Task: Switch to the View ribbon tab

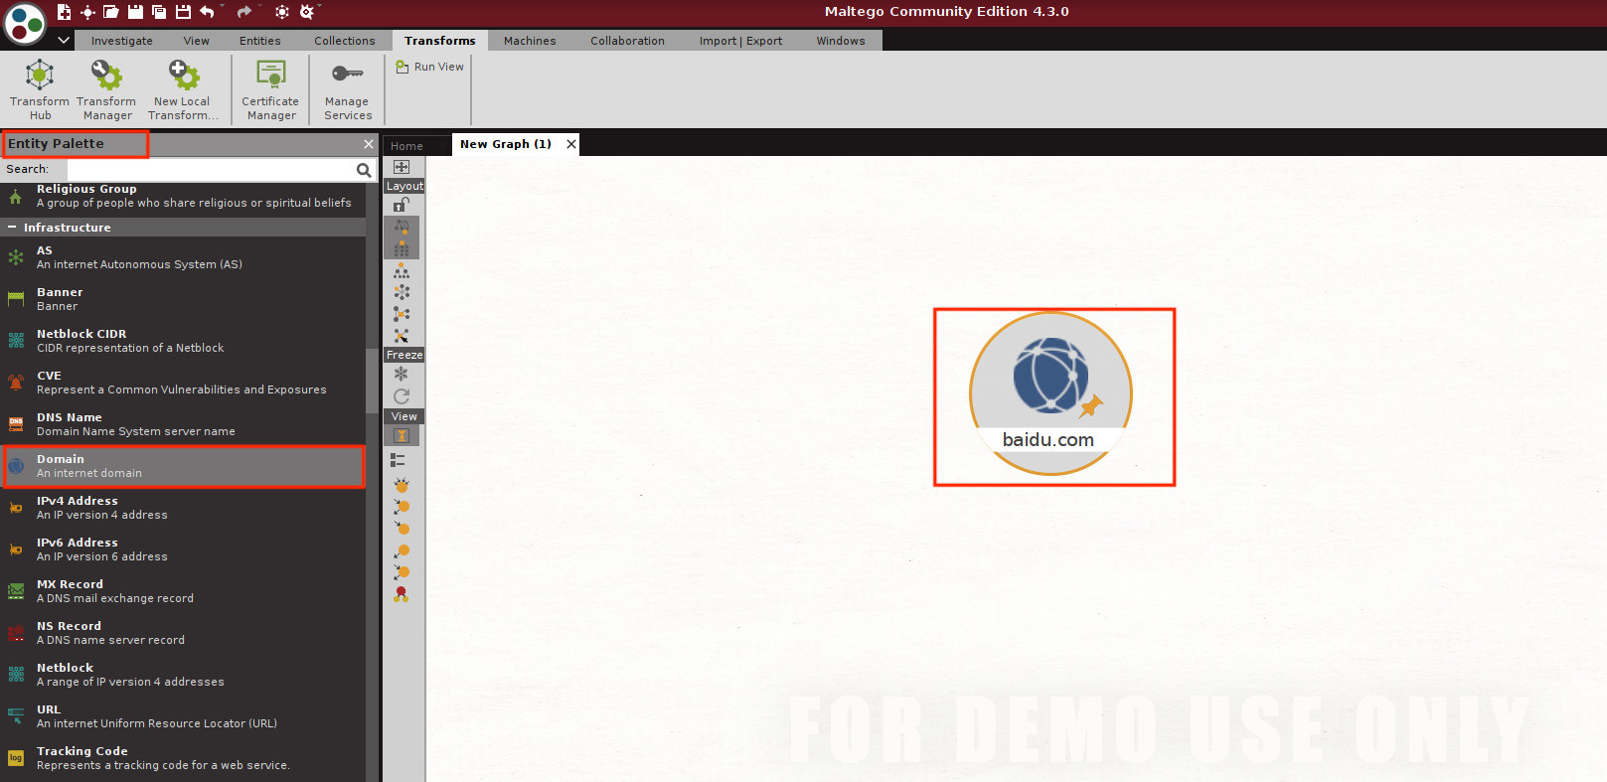Action: click(x=197, y=41)
